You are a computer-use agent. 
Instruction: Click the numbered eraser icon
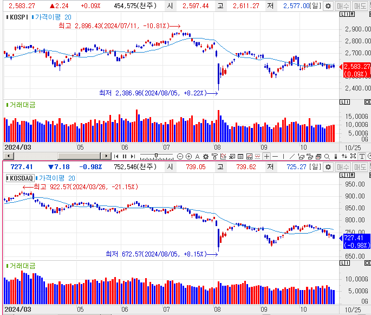[301, 156]
